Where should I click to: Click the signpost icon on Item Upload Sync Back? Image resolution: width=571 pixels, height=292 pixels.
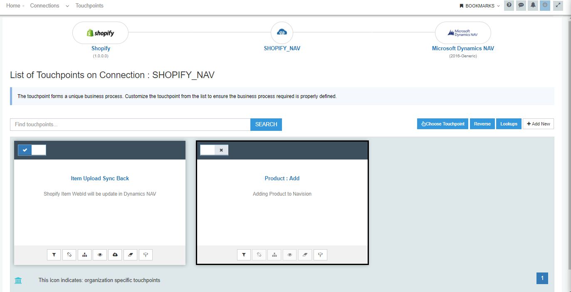coord(146,255)
